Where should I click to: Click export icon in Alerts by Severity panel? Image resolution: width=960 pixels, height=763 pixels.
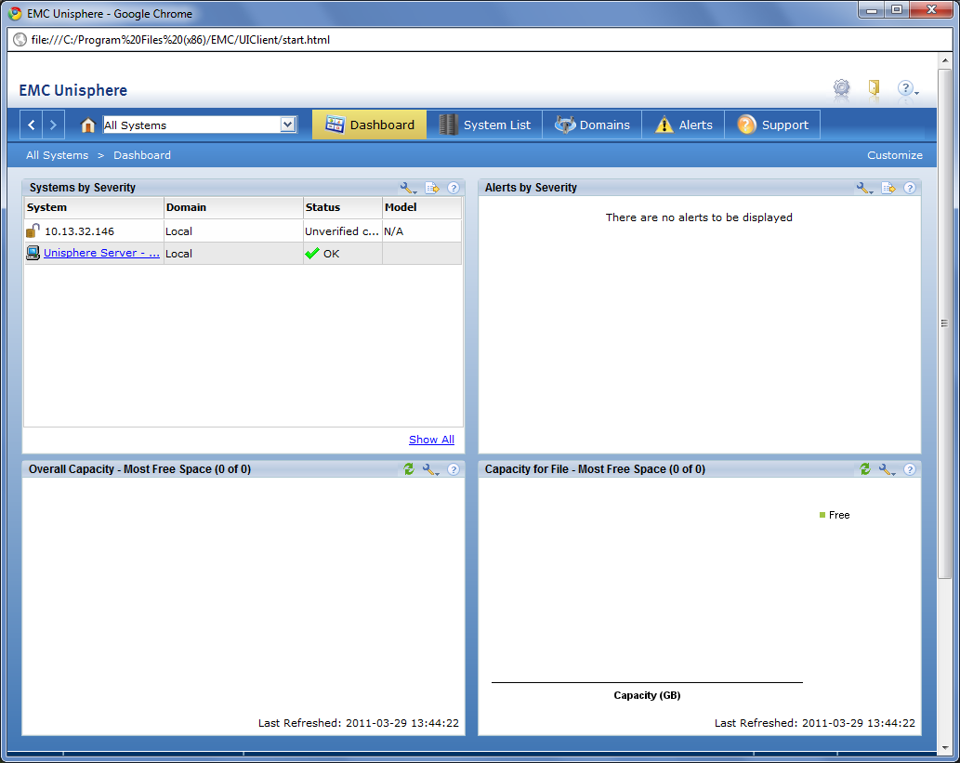coord(888,188)
